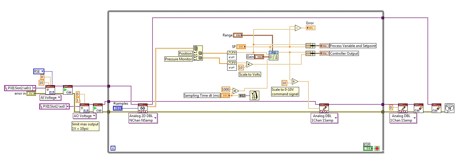Viewport: 457px width, 165px height.
Task: Open the Analog 2D DBL NChan NSamp selector
Action: pyautogui.click(x=143, y=118)
